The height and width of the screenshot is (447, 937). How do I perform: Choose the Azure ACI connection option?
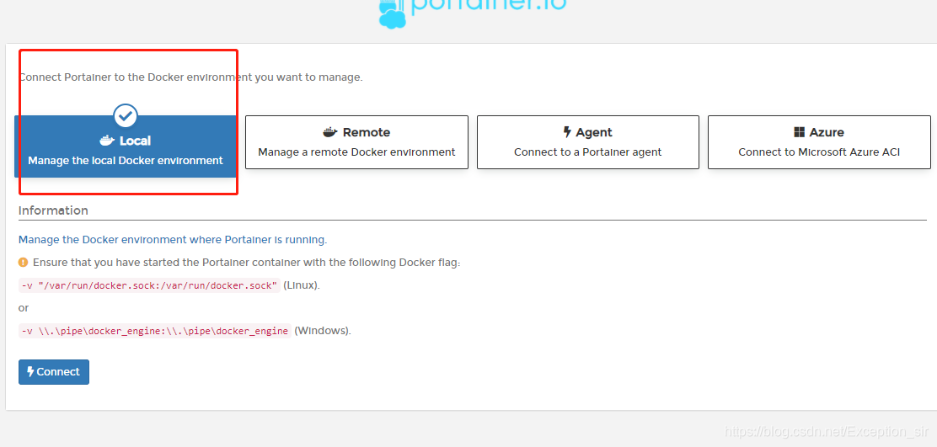819,142
